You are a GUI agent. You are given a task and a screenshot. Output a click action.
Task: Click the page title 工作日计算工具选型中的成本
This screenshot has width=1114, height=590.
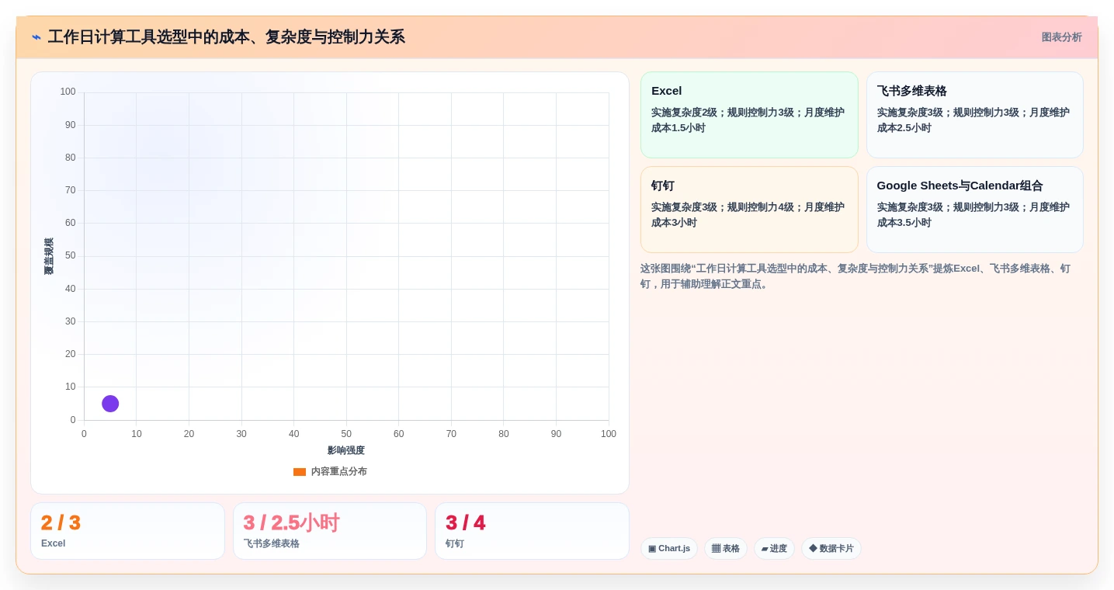pos(226,37)
